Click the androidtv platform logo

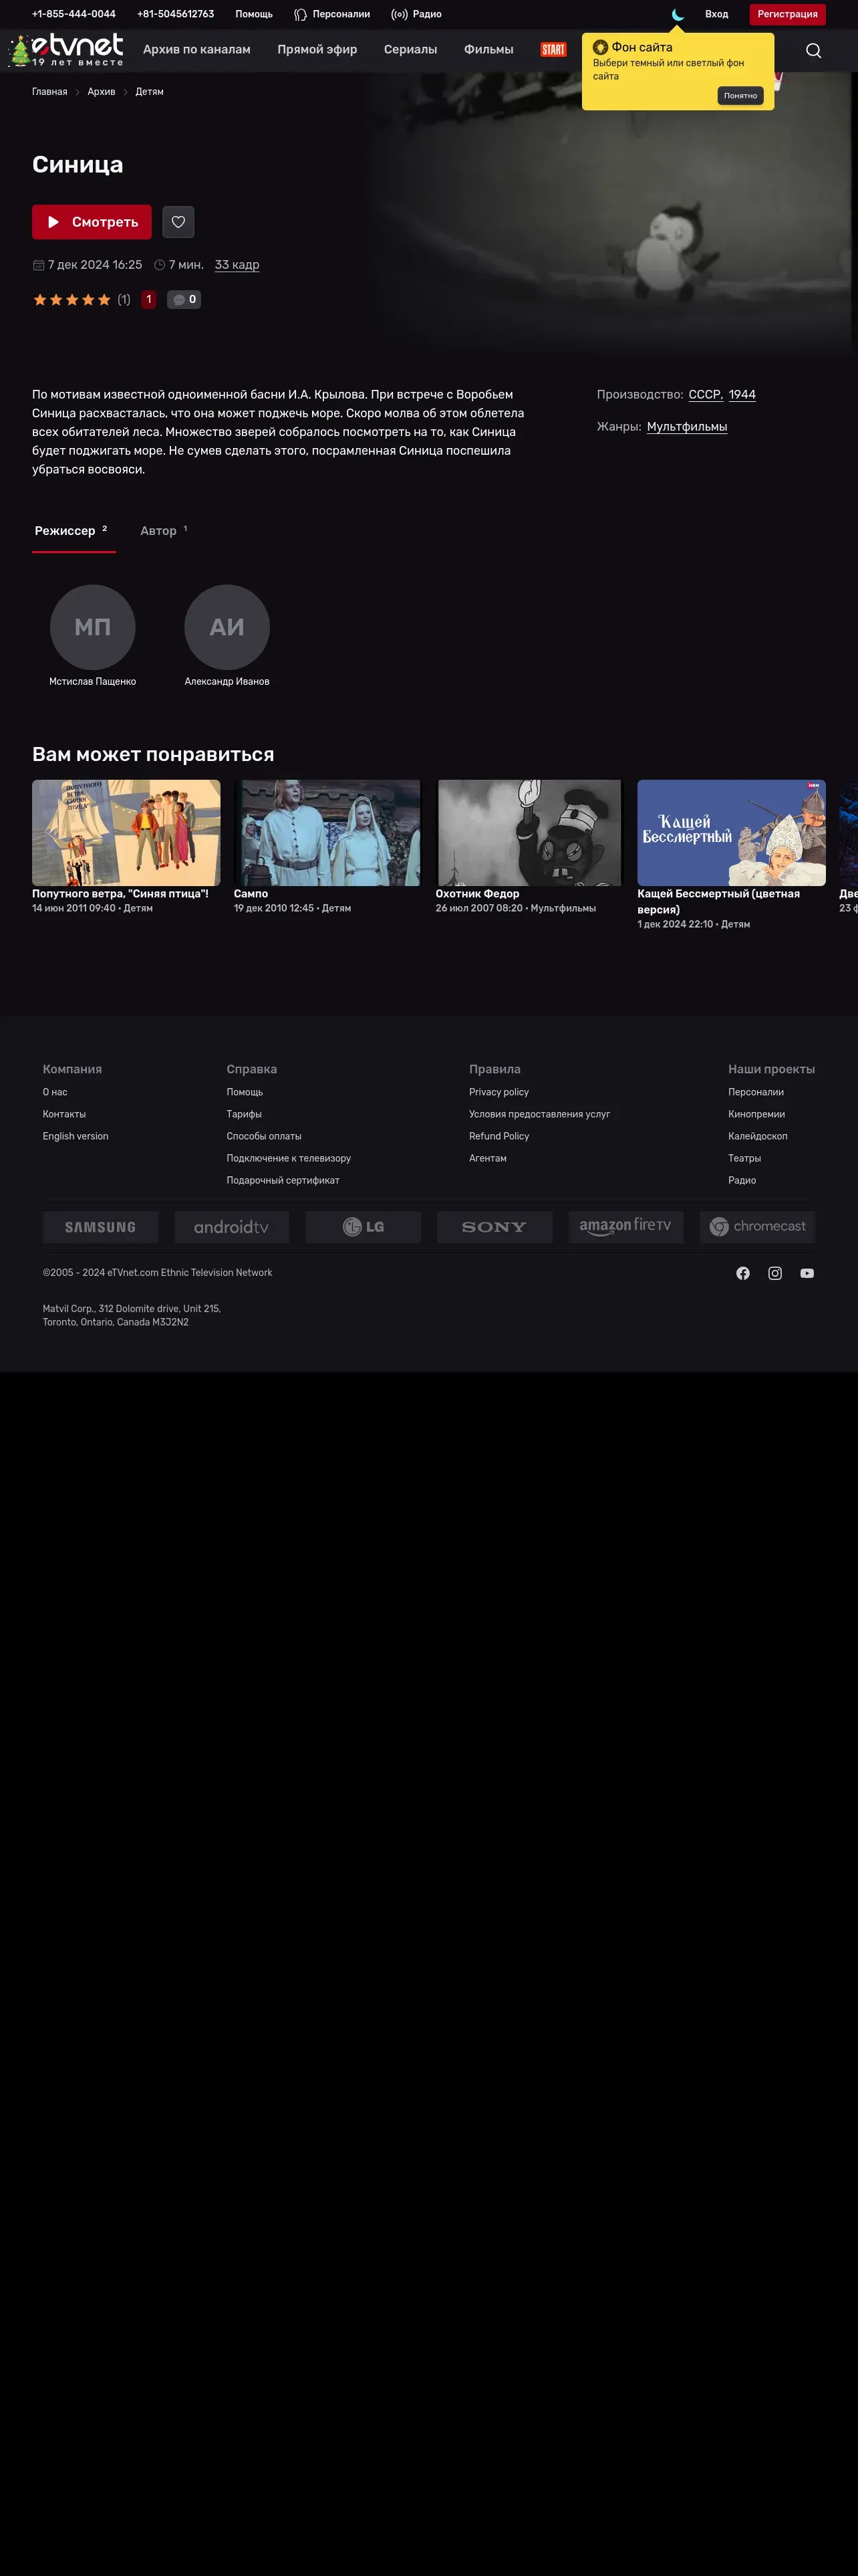pos(232,1227)
